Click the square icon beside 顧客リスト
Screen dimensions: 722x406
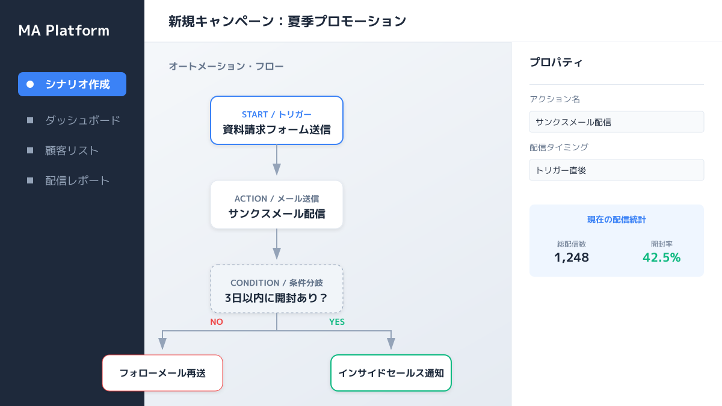(x=30, y=150)
